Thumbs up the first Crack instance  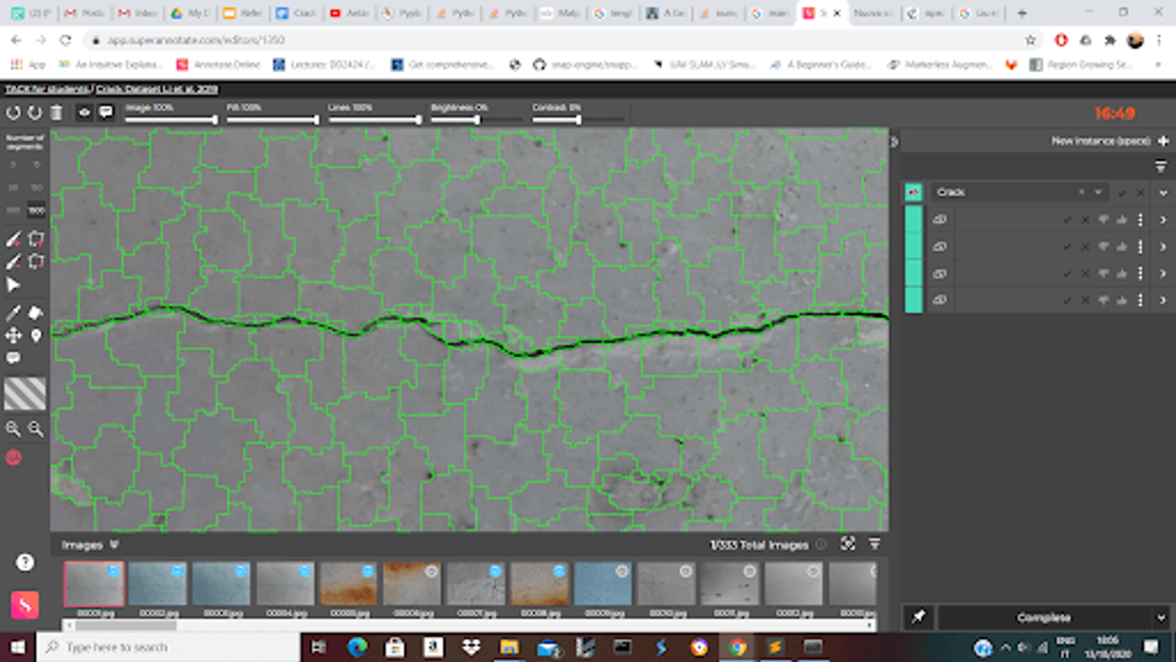pos(1122,220)
